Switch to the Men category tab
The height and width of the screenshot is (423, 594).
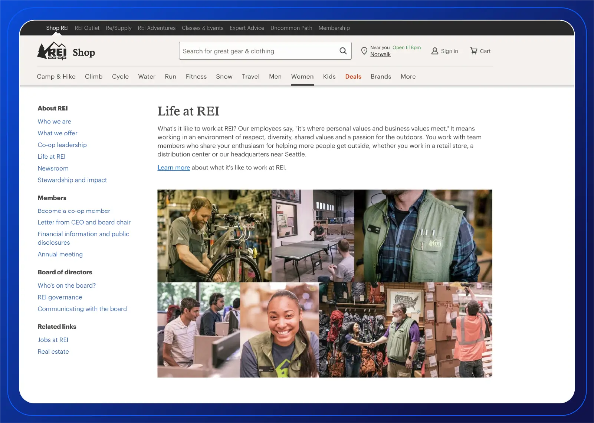(275, 76)
